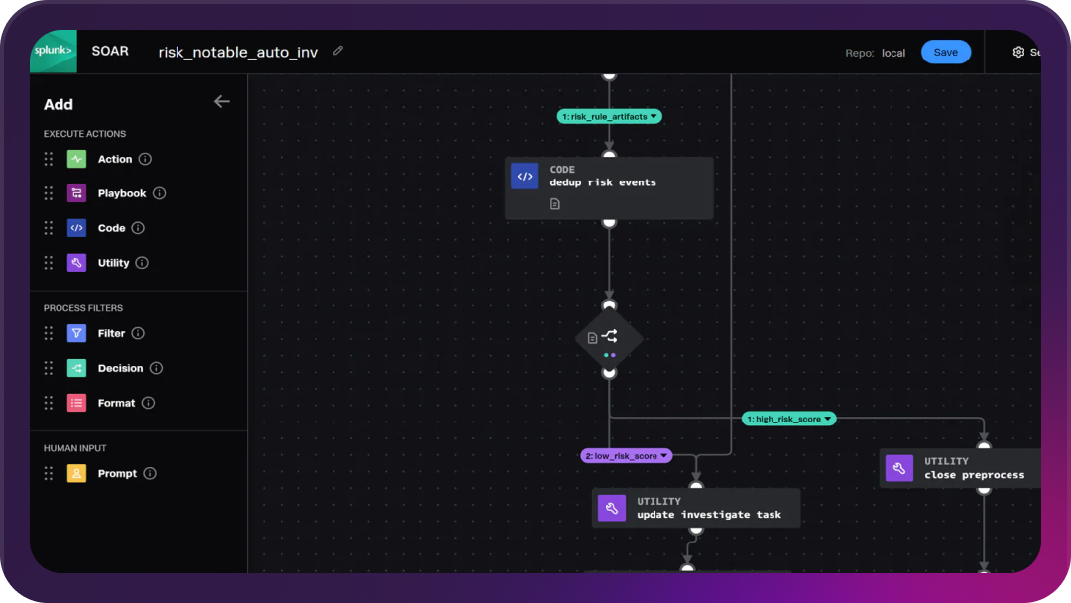This screenshot has width=1071, height=603.
Task: Click the Splunk logo icon
Action: pyautogui.click(x=53, y=51)
